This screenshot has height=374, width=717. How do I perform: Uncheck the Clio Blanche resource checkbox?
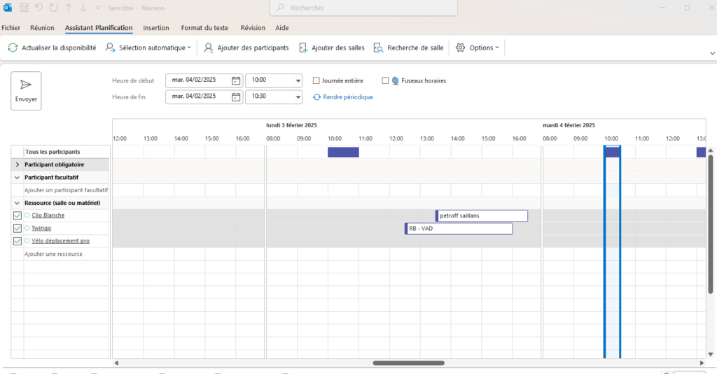pos(18,215)
